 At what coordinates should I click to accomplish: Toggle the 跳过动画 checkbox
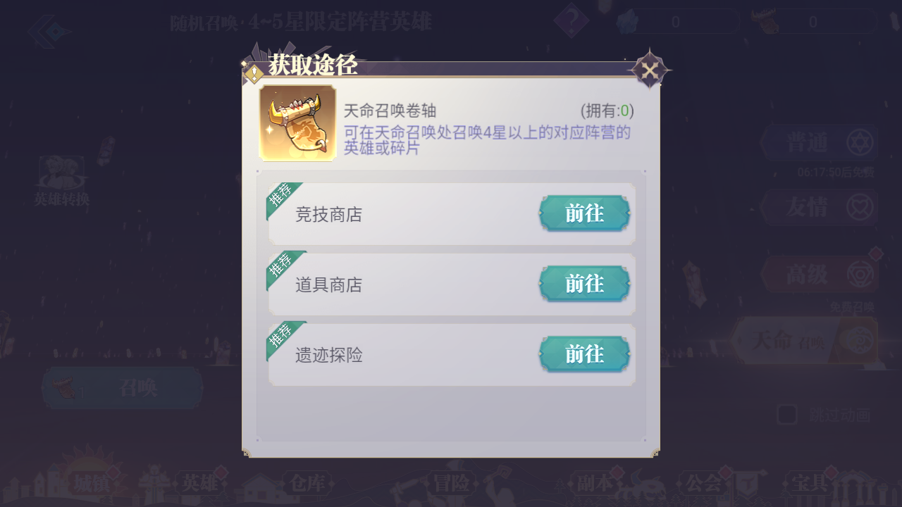point(786,415)
